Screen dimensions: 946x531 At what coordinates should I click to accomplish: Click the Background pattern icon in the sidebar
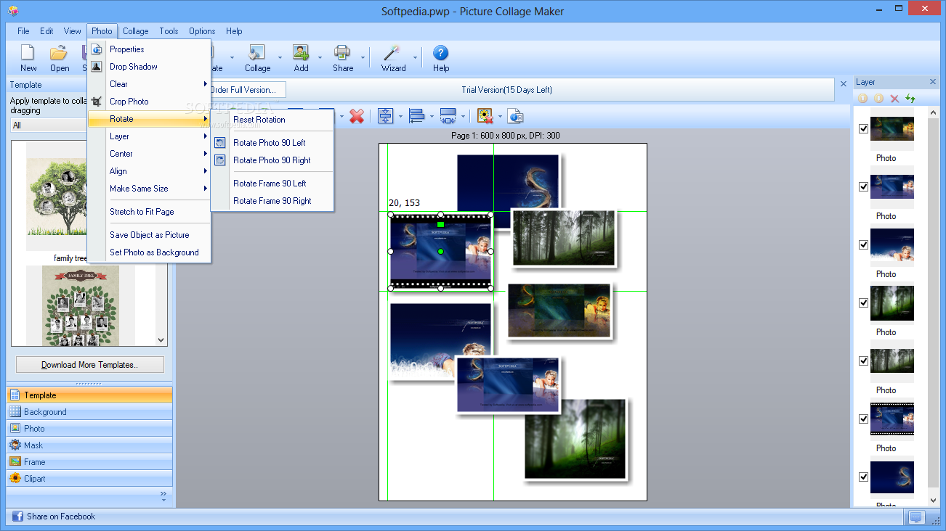(x=15, y=412)
